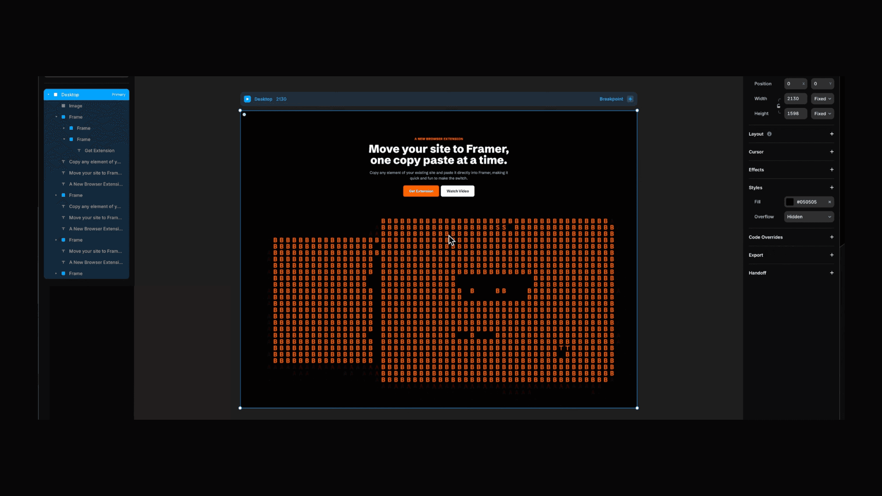Click the Watch Video button
The height and width of the screenshot is (496, 882).
[458, 191]
